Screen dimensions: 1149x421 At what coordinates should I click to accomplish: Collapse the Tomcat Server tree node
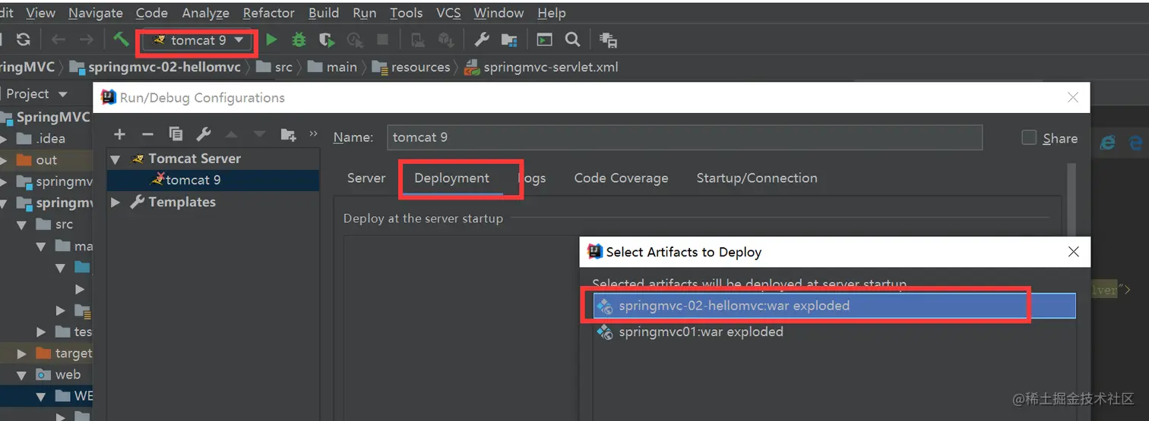[x=116, y=159]
